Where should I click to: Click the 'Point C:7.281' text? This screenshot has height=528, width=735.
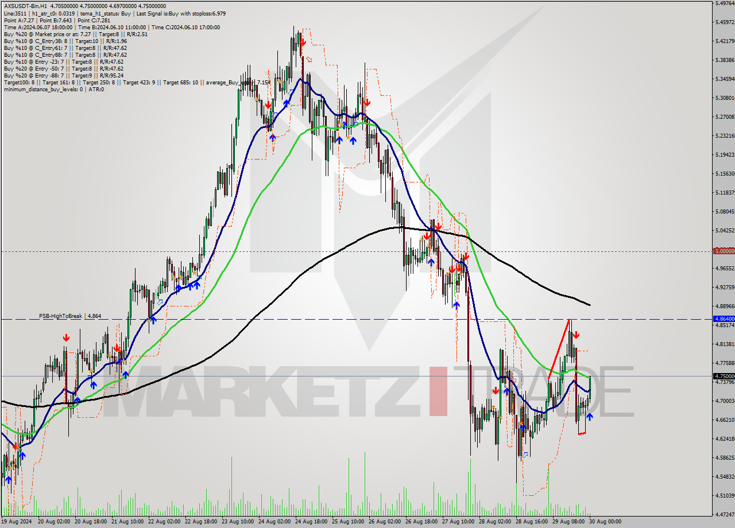tap(94, 20)
